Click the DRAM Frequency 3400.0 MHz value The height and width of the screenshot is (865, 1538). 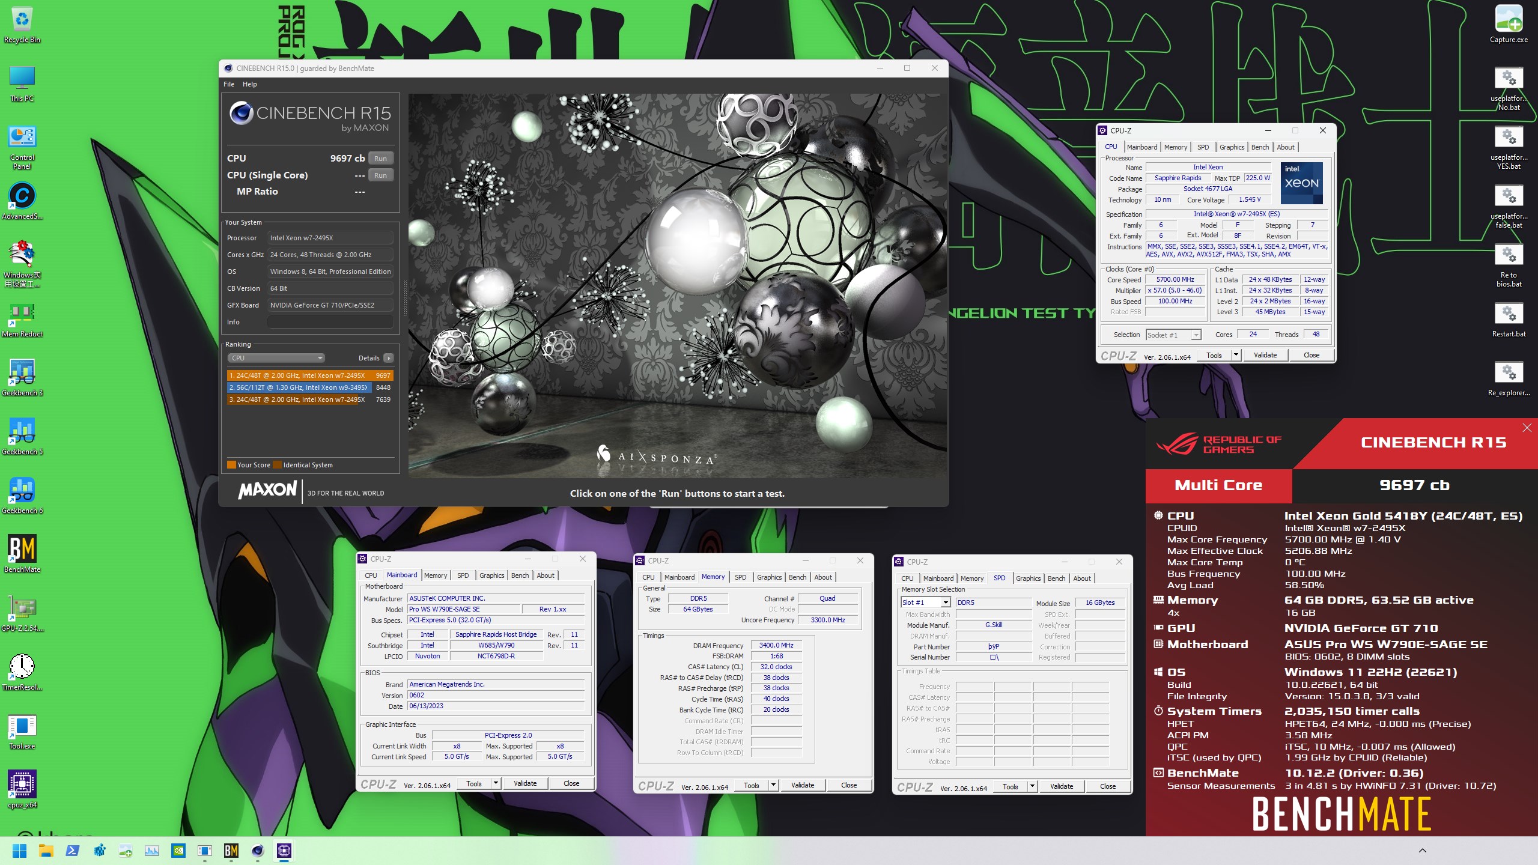coord(776,645)
